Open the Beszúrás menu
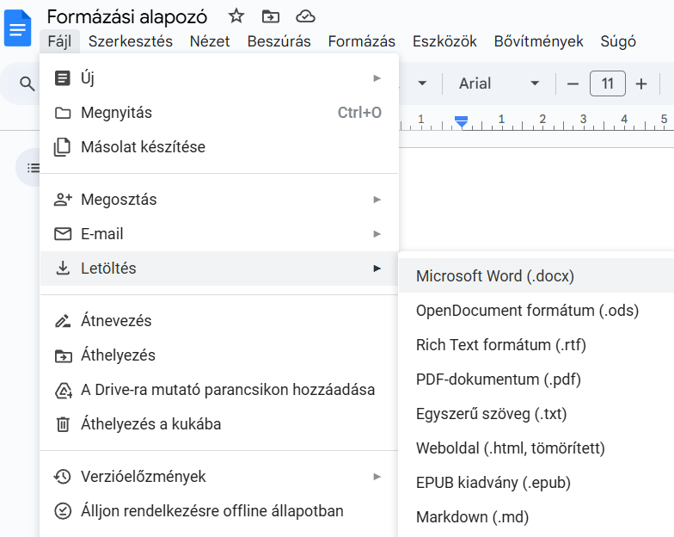Viewport: 674px width, 537px height. click(279, 41)
